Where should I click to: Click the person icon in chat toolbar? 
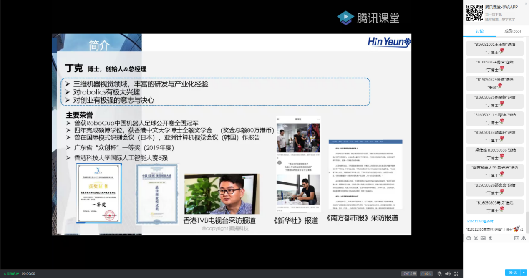tap(524, 238)
